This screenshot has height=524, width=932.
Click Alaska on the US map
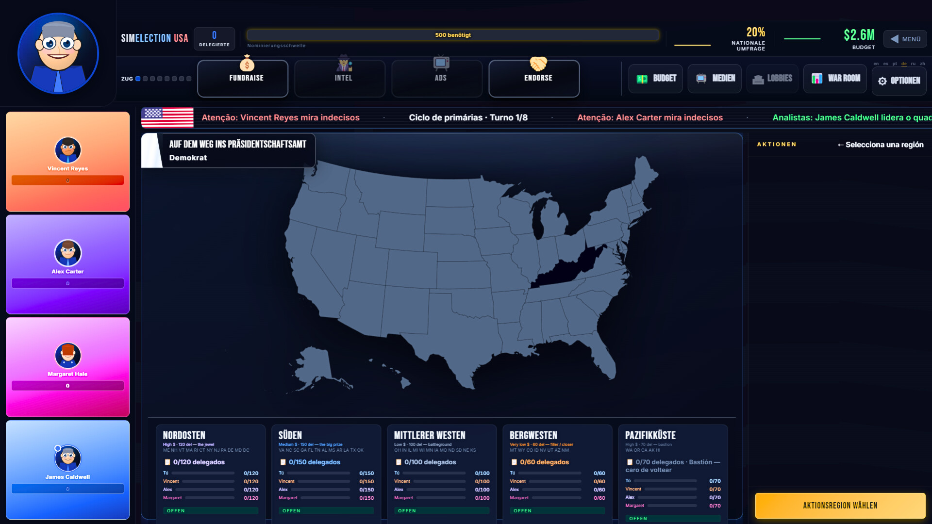316,366
